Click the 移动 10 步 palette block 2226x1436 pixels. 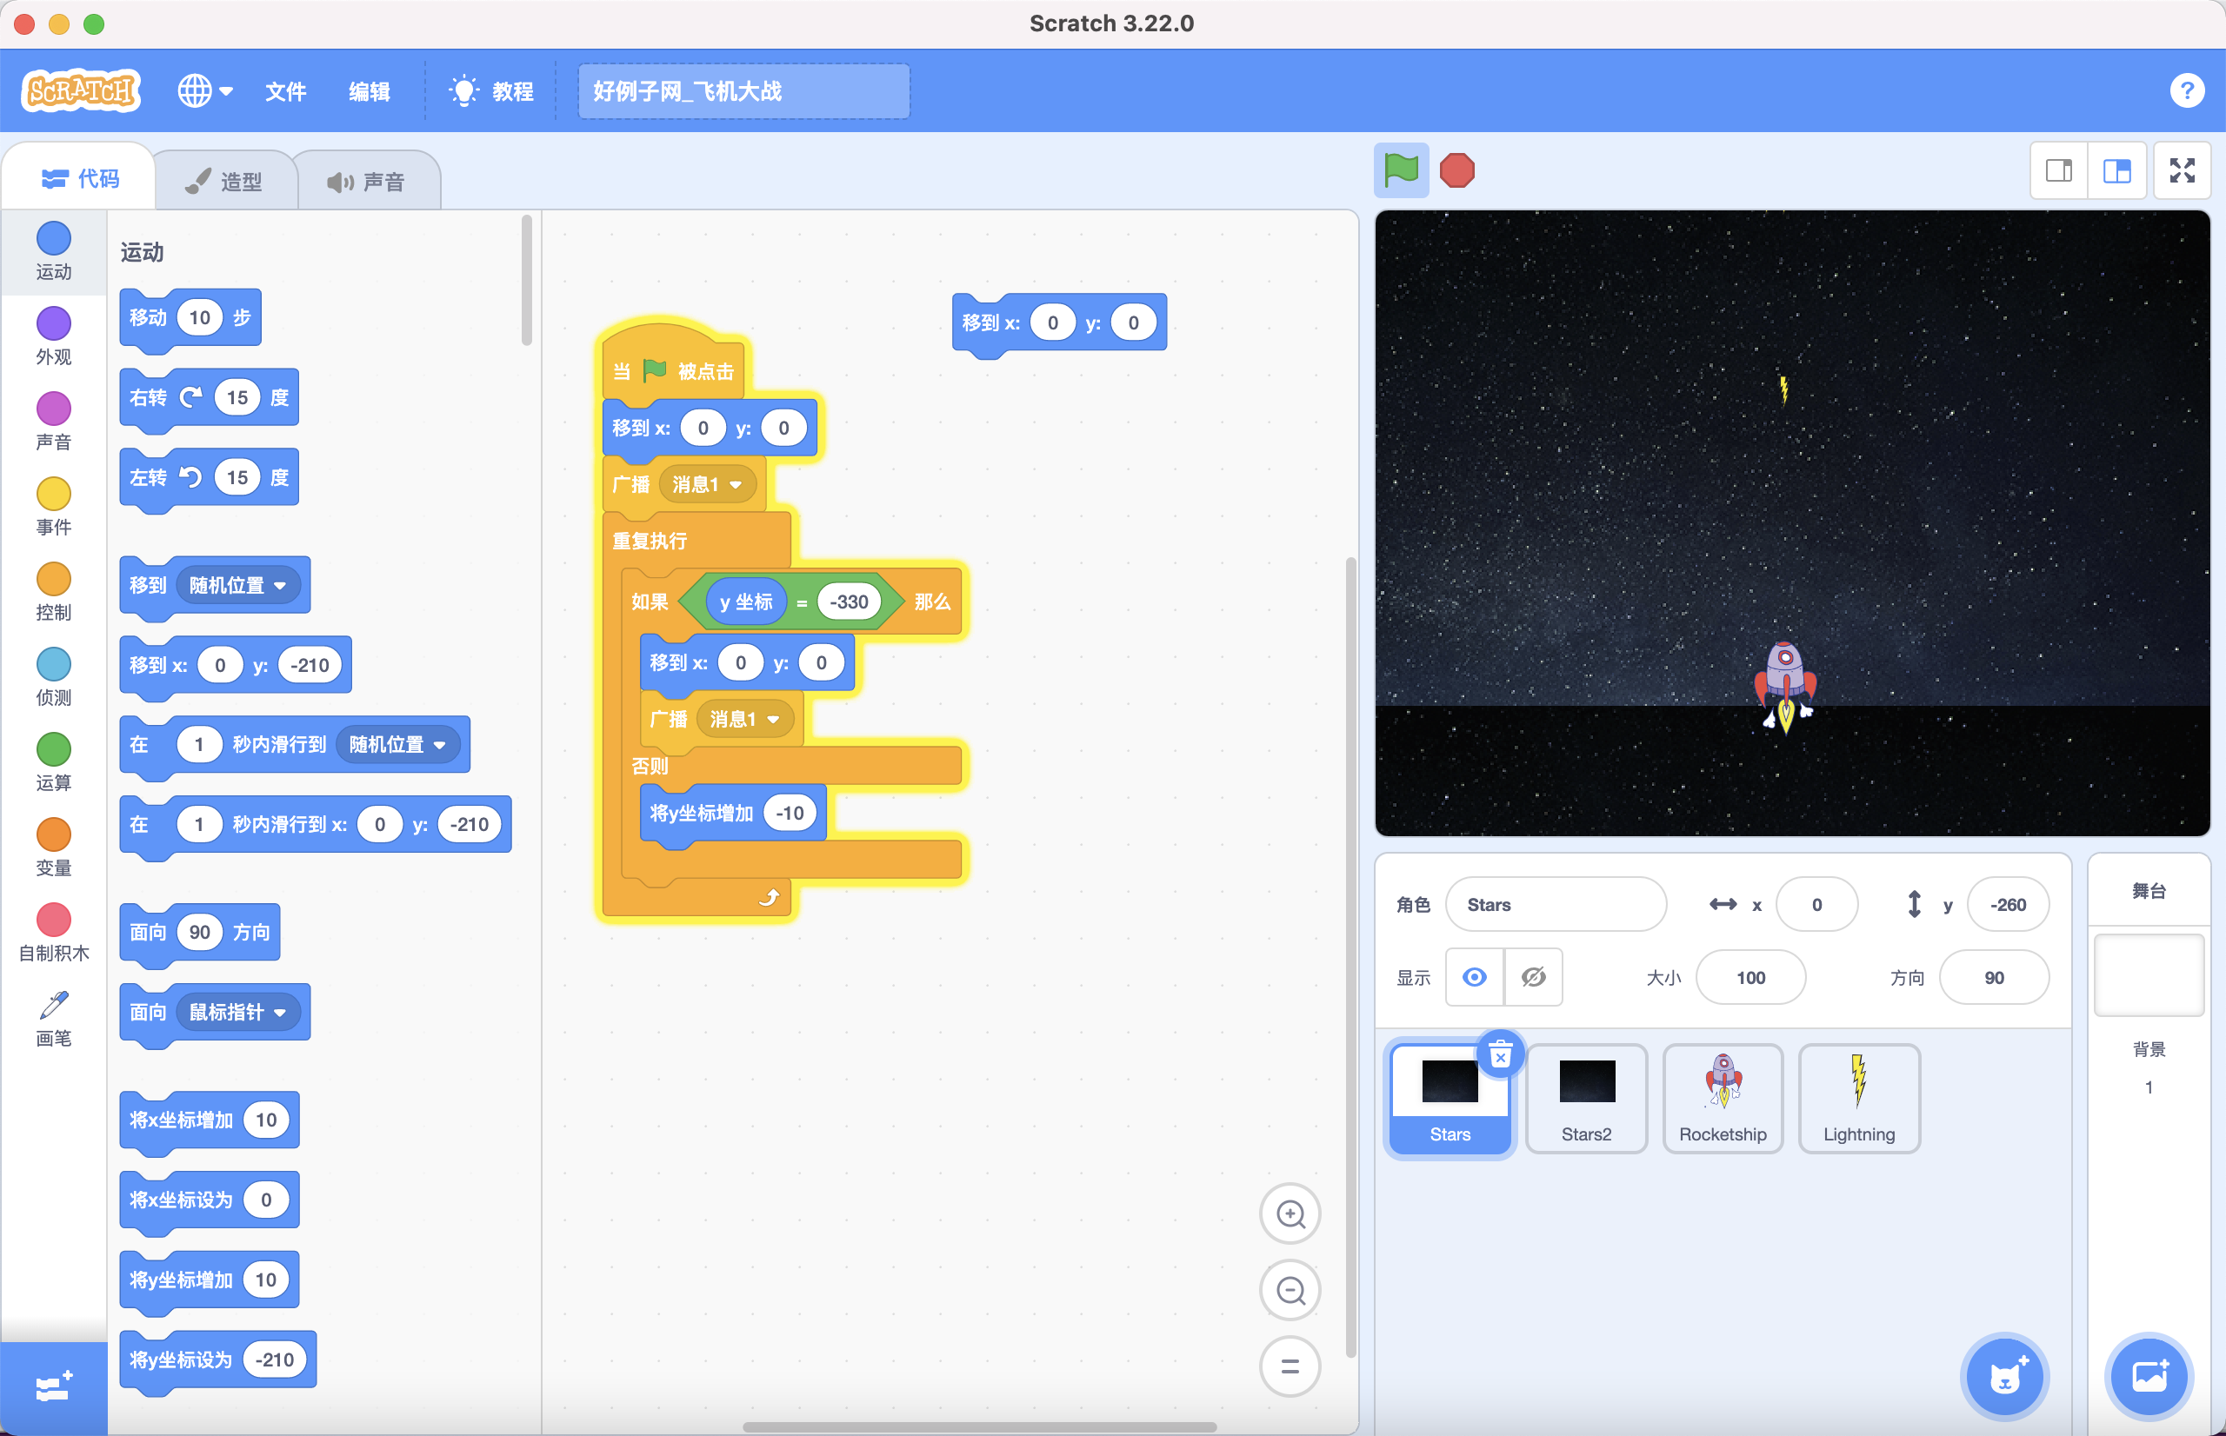click(190, 318)
